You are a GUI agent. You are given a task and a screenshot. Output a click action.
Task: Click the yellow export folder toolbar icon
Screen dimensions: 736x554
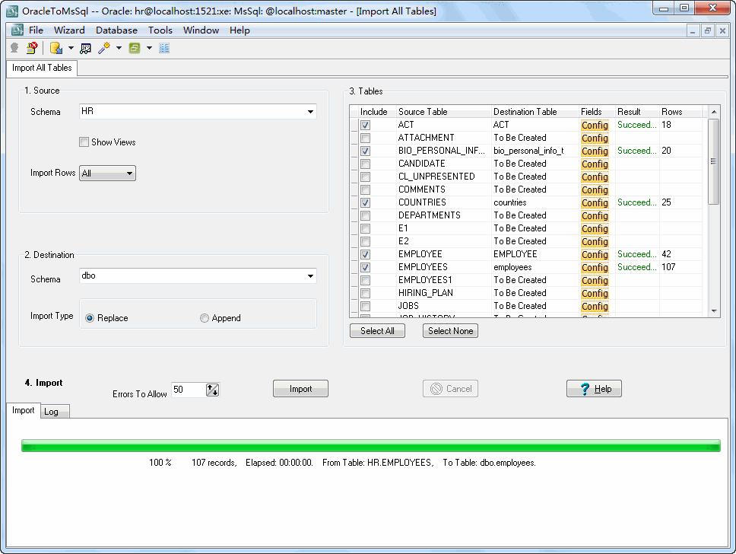tap(56, 46)
